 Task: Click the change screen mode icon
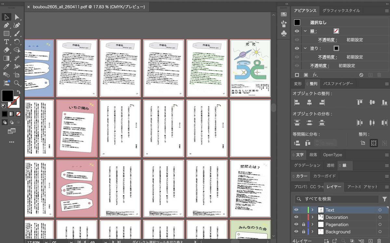[x=12, y=131]
